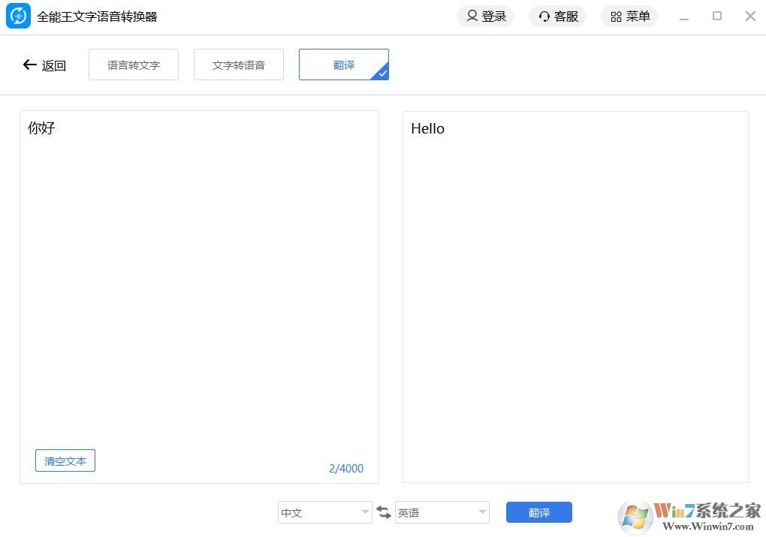Switch to the 语言转文字 tab
The height and width of the screenshot is (537, 766).
click(133, 64)
